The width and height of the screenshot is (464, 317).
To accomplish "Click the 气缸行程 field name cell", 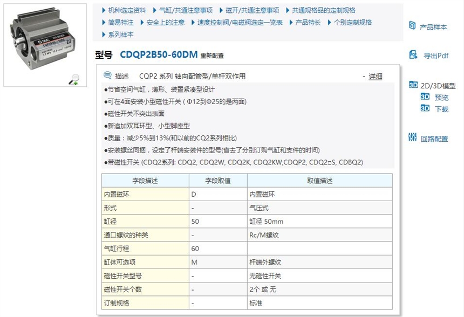I will (x=145, y=249).
